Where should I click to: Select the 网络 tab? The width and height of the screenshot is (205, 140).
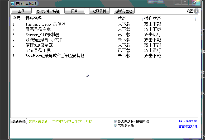(74, 11)
